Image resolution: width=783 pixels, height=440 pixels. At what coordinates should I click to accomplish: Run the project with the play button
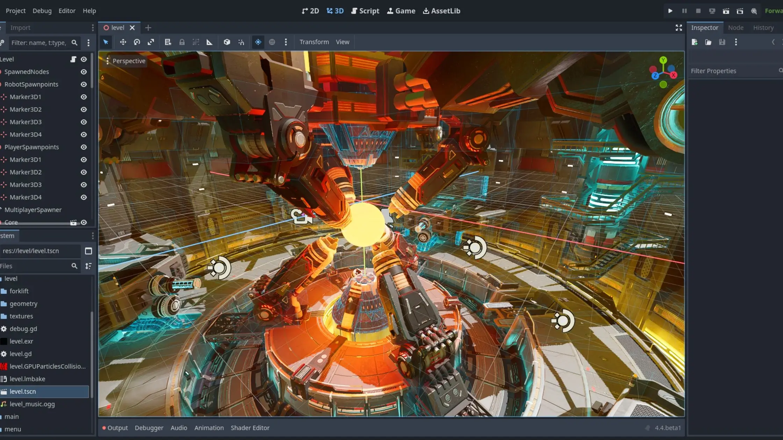coord(670,11)
